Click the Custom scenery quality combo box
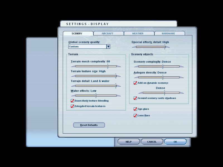This screenshot has width=223, height=167. (x=87, y=47)
